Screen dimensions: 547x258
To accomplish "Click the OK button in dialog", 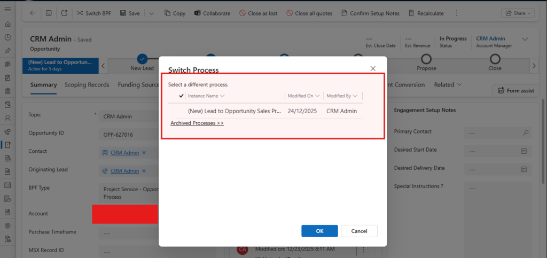I will click(x=319, y=231).
